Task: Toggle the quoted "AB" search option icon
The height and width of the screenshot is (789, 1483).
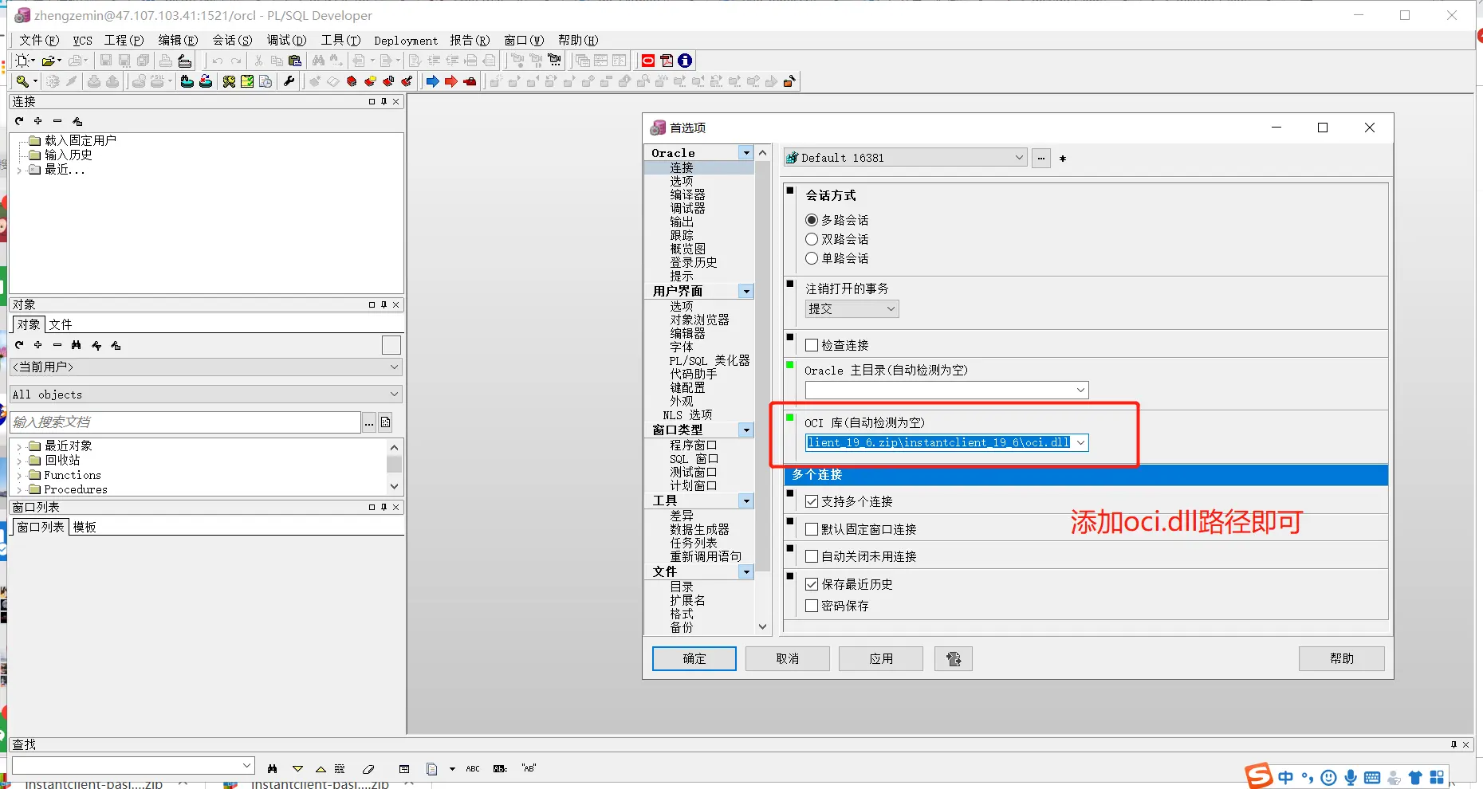Action: 529,769
